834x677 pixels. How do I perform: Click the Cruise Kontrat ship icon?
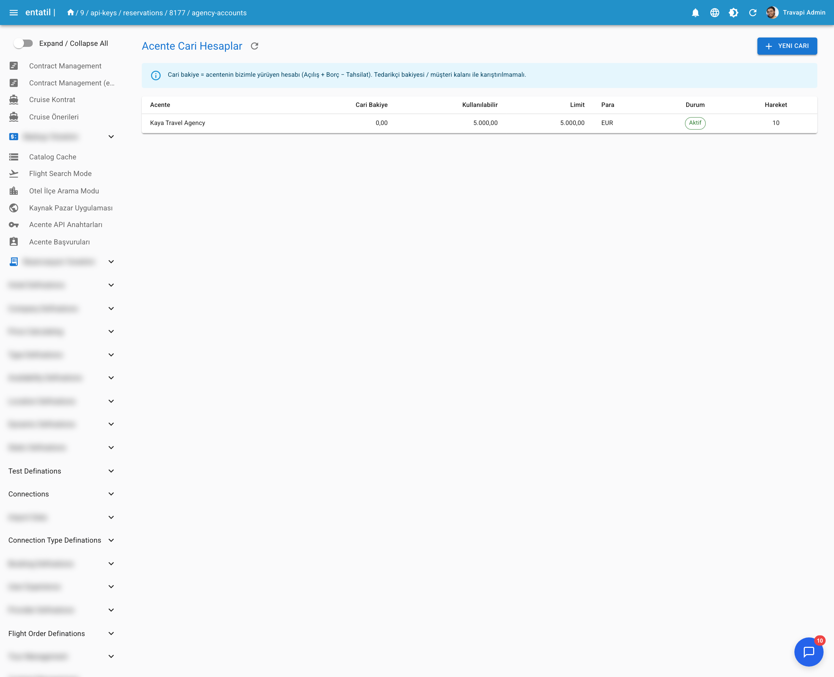click(14, 99)
